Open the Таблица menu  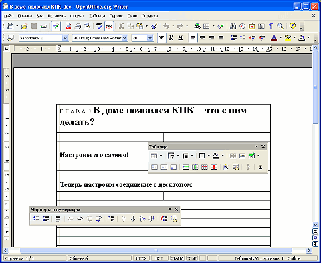coord(97,16)
